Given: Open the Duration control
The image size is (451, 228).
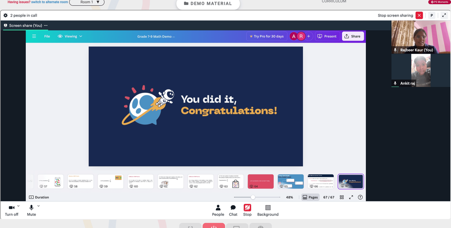Looking at the screenshot, I should [x=39, y=197].
